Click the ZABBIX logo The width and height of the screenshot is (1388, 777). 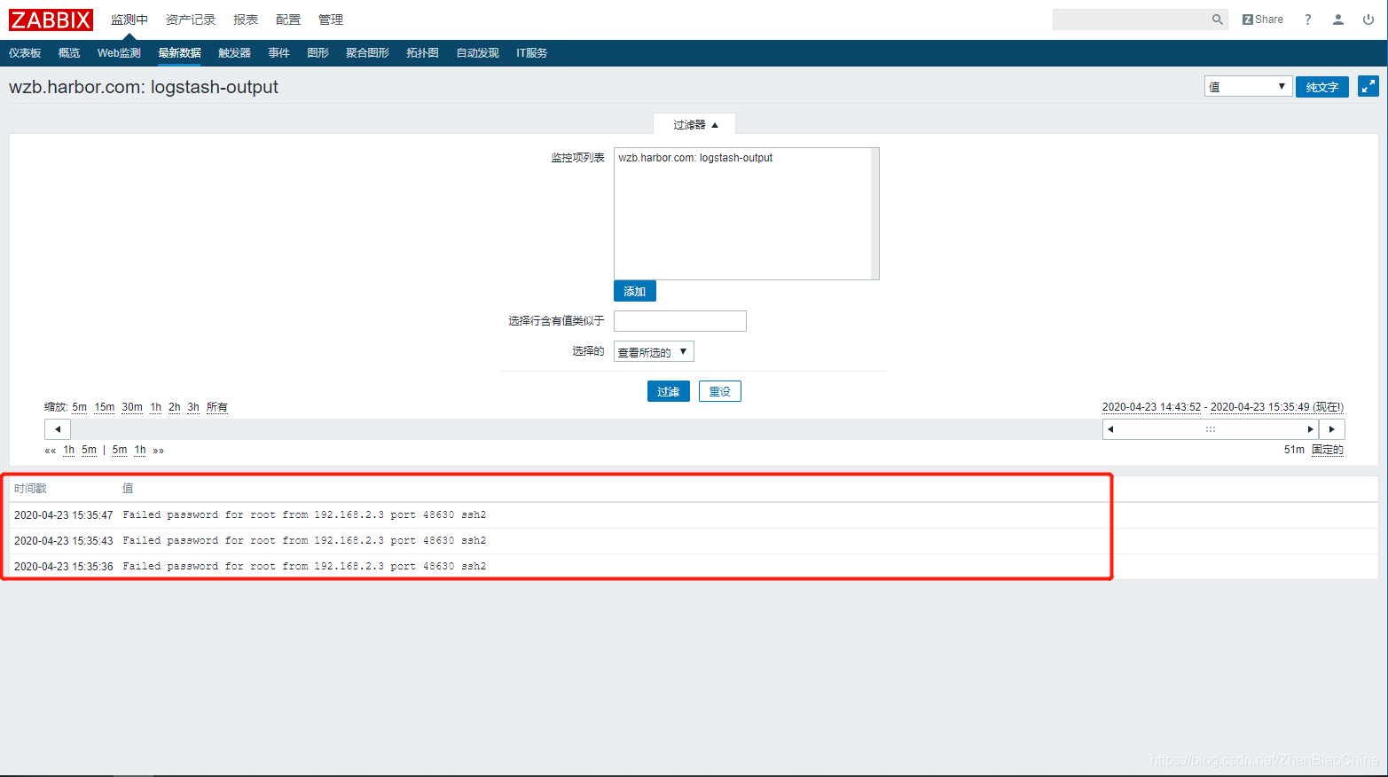51,20
